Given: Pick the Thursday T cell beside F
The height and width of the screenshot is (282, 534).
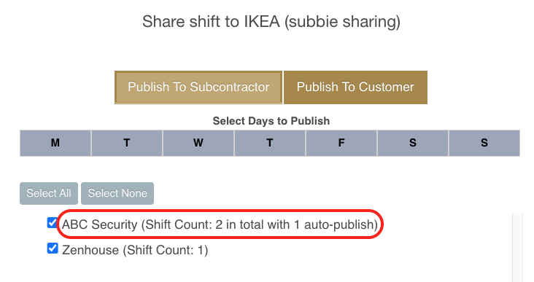Looking at the screenshot, I should click(270, 143).
